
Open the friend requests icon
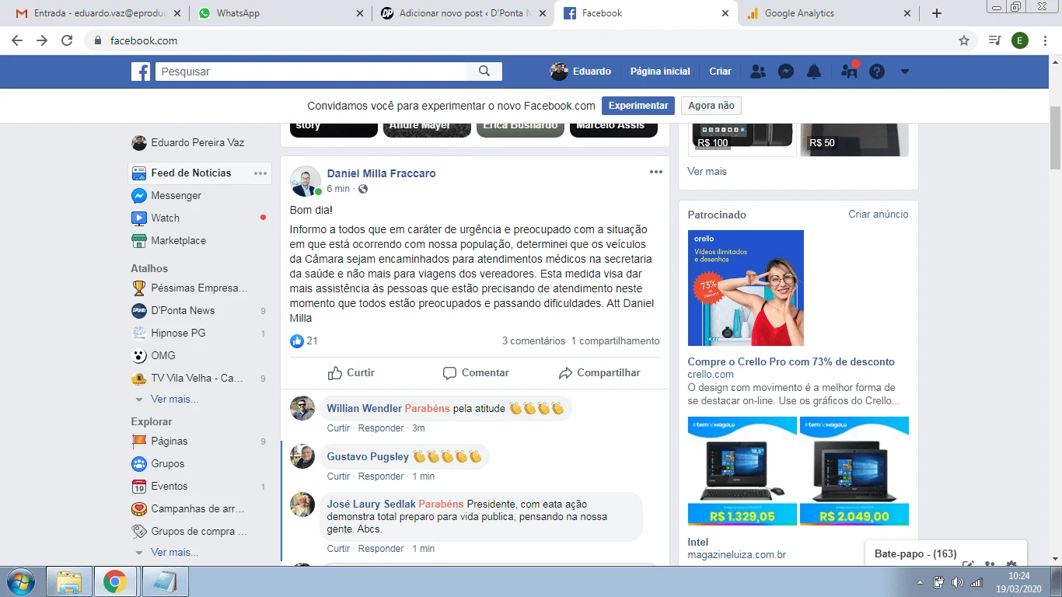click(758, 72)
